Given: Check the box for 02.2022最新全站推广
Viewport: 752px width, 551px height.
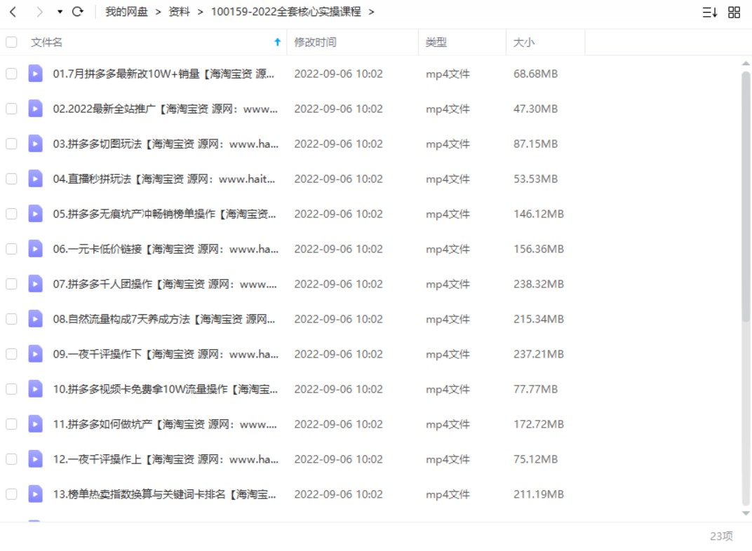Looking at the screenshot, I should click(x=11, y=109).
